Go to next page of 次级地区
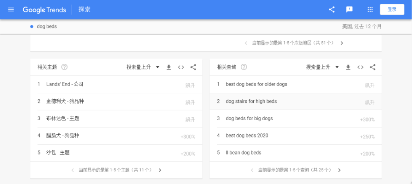 (x=341, y=43)
